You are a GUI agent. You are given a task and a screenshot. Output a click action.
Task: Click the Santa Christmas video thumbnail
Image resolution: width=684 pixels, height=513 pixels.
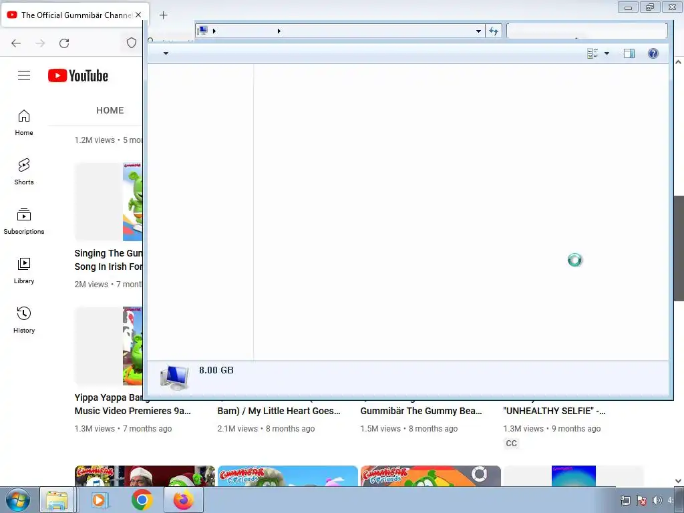click(x=145, y=476)
